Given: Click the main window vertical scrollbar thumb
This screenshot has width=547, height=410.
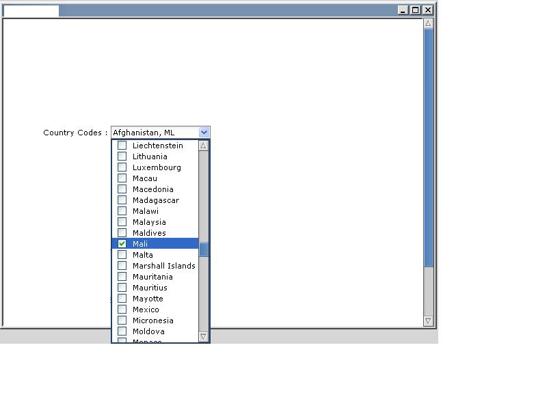Looking at the screenshot, I should pos(429,147).
